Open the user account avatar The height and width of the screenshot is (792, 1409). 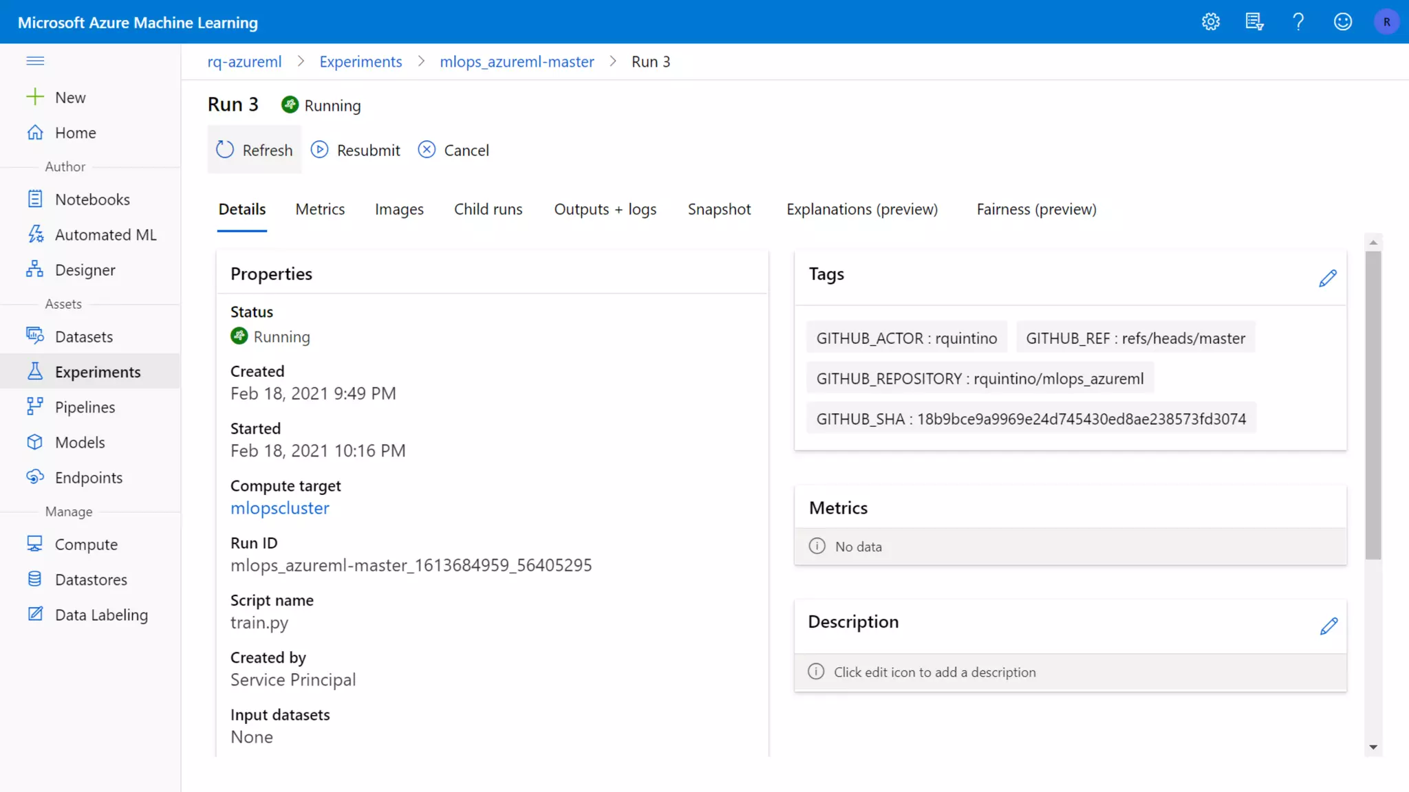pyautogui.click(x=1386, y=22)
